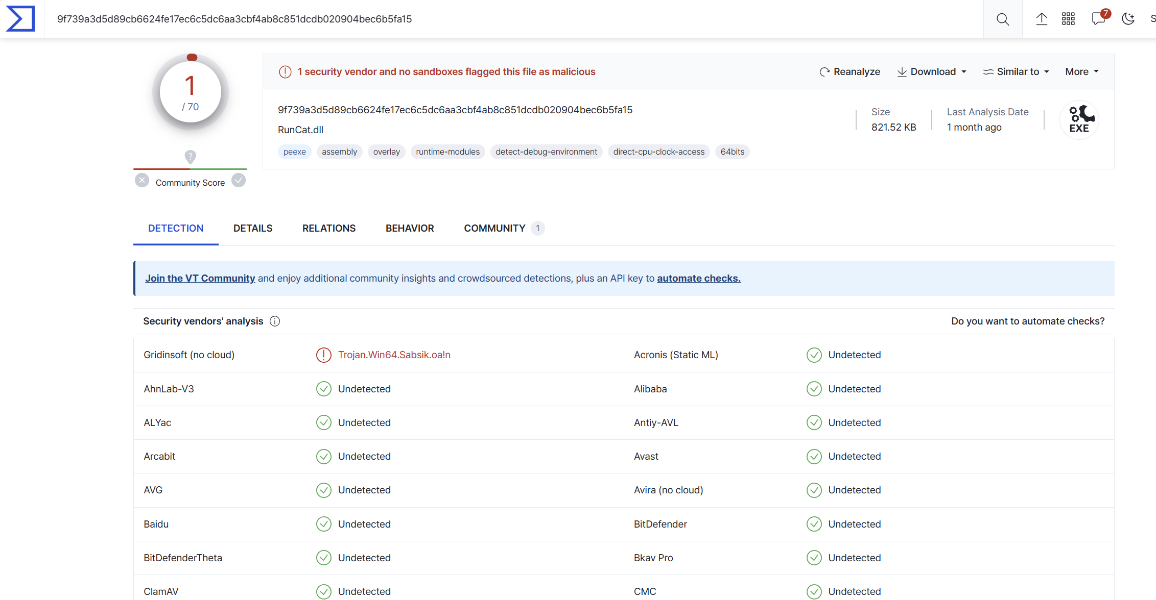Click the runtime-modules tag
The height and width of the screenshot is (600, 1156).
pyautogui.click(x=448, y=152)
